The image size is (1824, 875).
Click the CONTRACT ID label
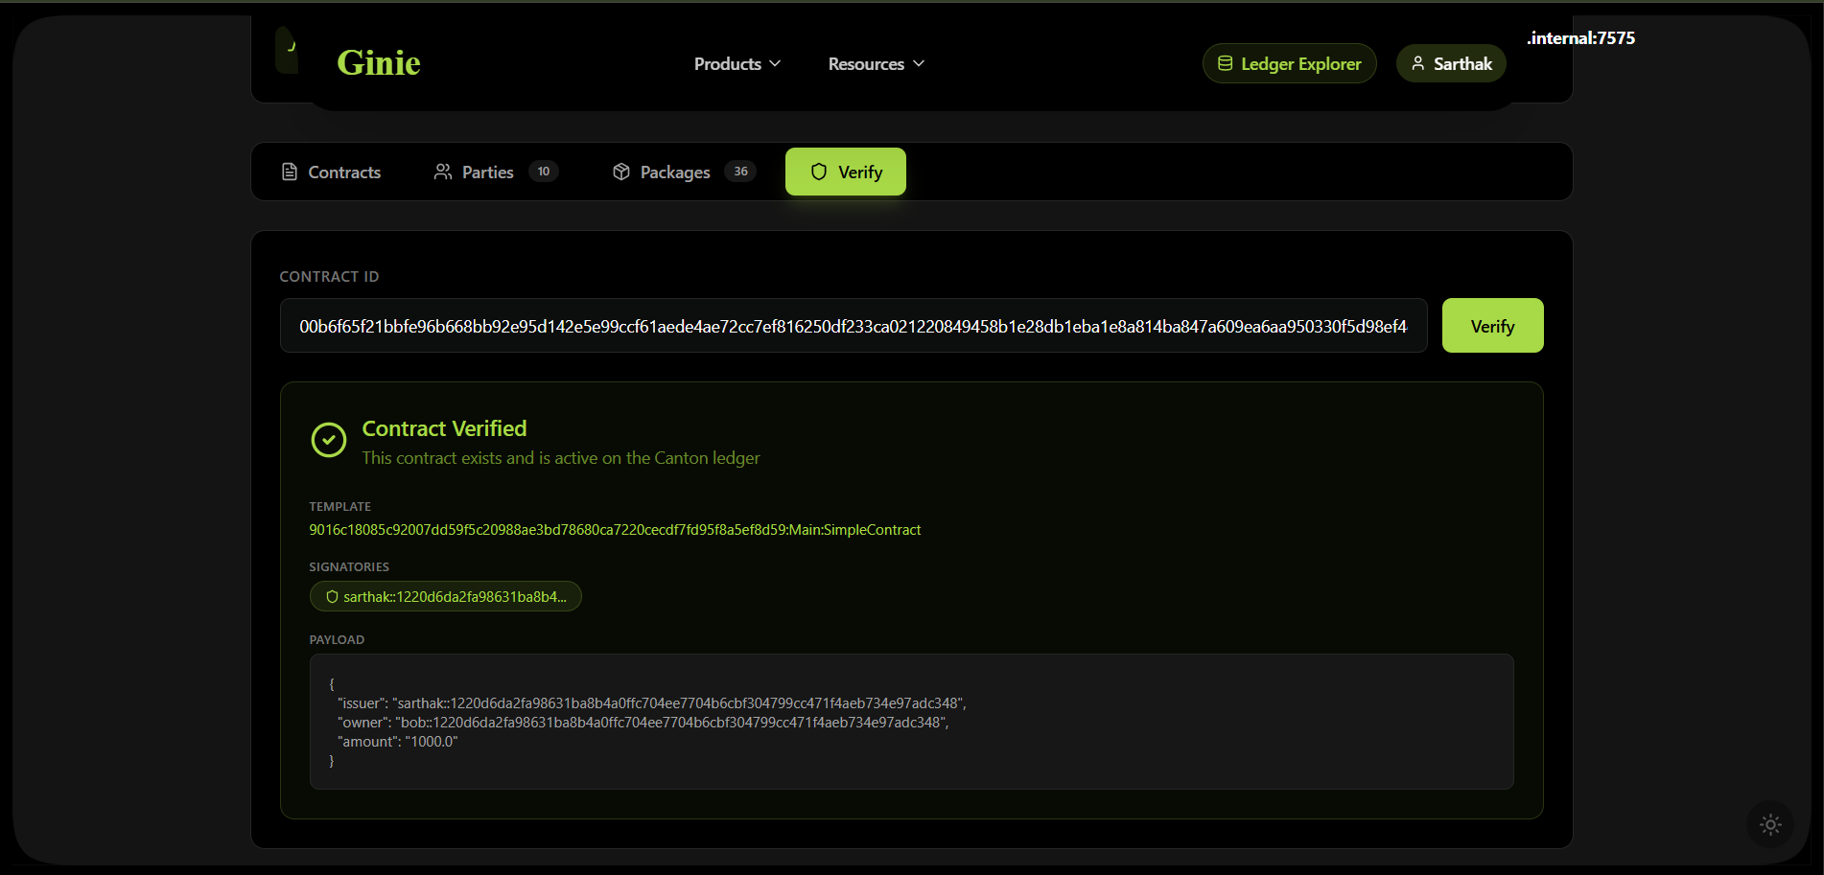pyautogui.click(x=329, y=277)
